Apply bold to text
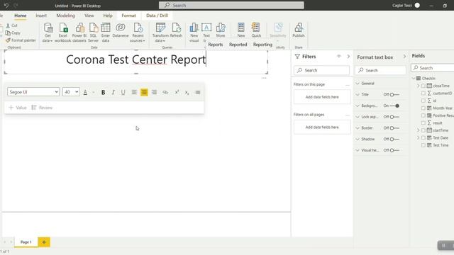Image resolution: width=454 pixels, height=255 pixels. coord(103,92)
